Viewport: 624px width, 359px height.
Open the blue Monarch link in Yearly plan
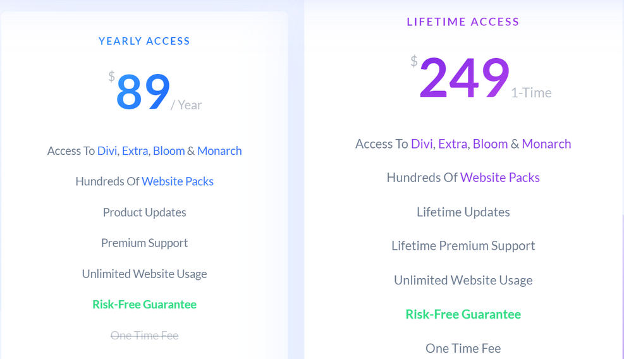[219, 151]
